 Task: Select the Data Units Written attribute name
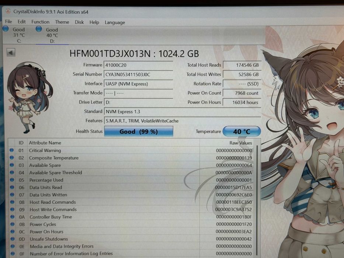[x=48, y=195]
